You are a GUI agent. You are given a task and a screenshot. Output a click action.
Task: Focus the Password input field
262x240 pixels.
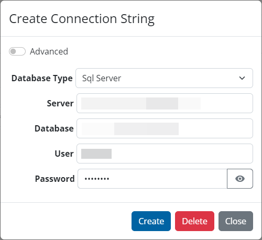point(152,179)
